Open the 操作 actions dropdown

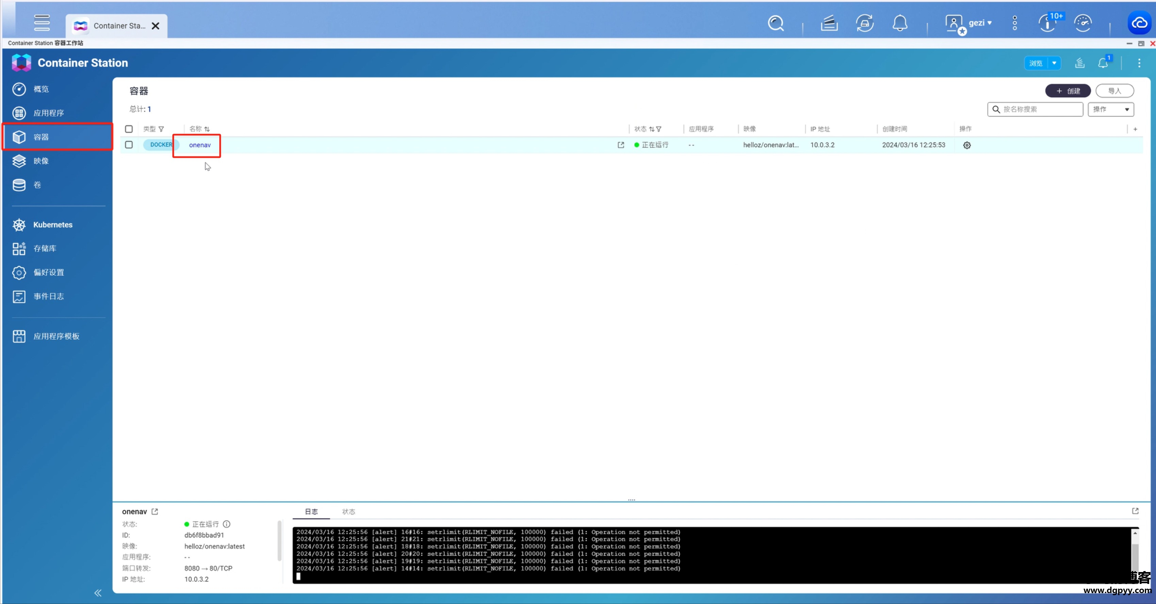point(1111,109)
